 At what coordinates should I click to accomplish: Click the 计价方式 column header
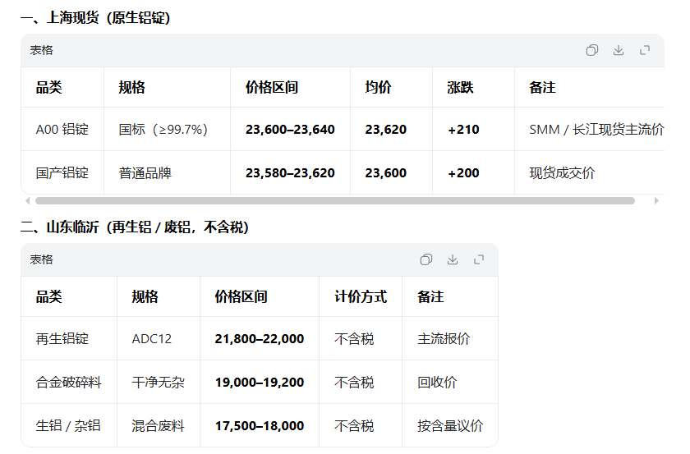click(360, 297)
